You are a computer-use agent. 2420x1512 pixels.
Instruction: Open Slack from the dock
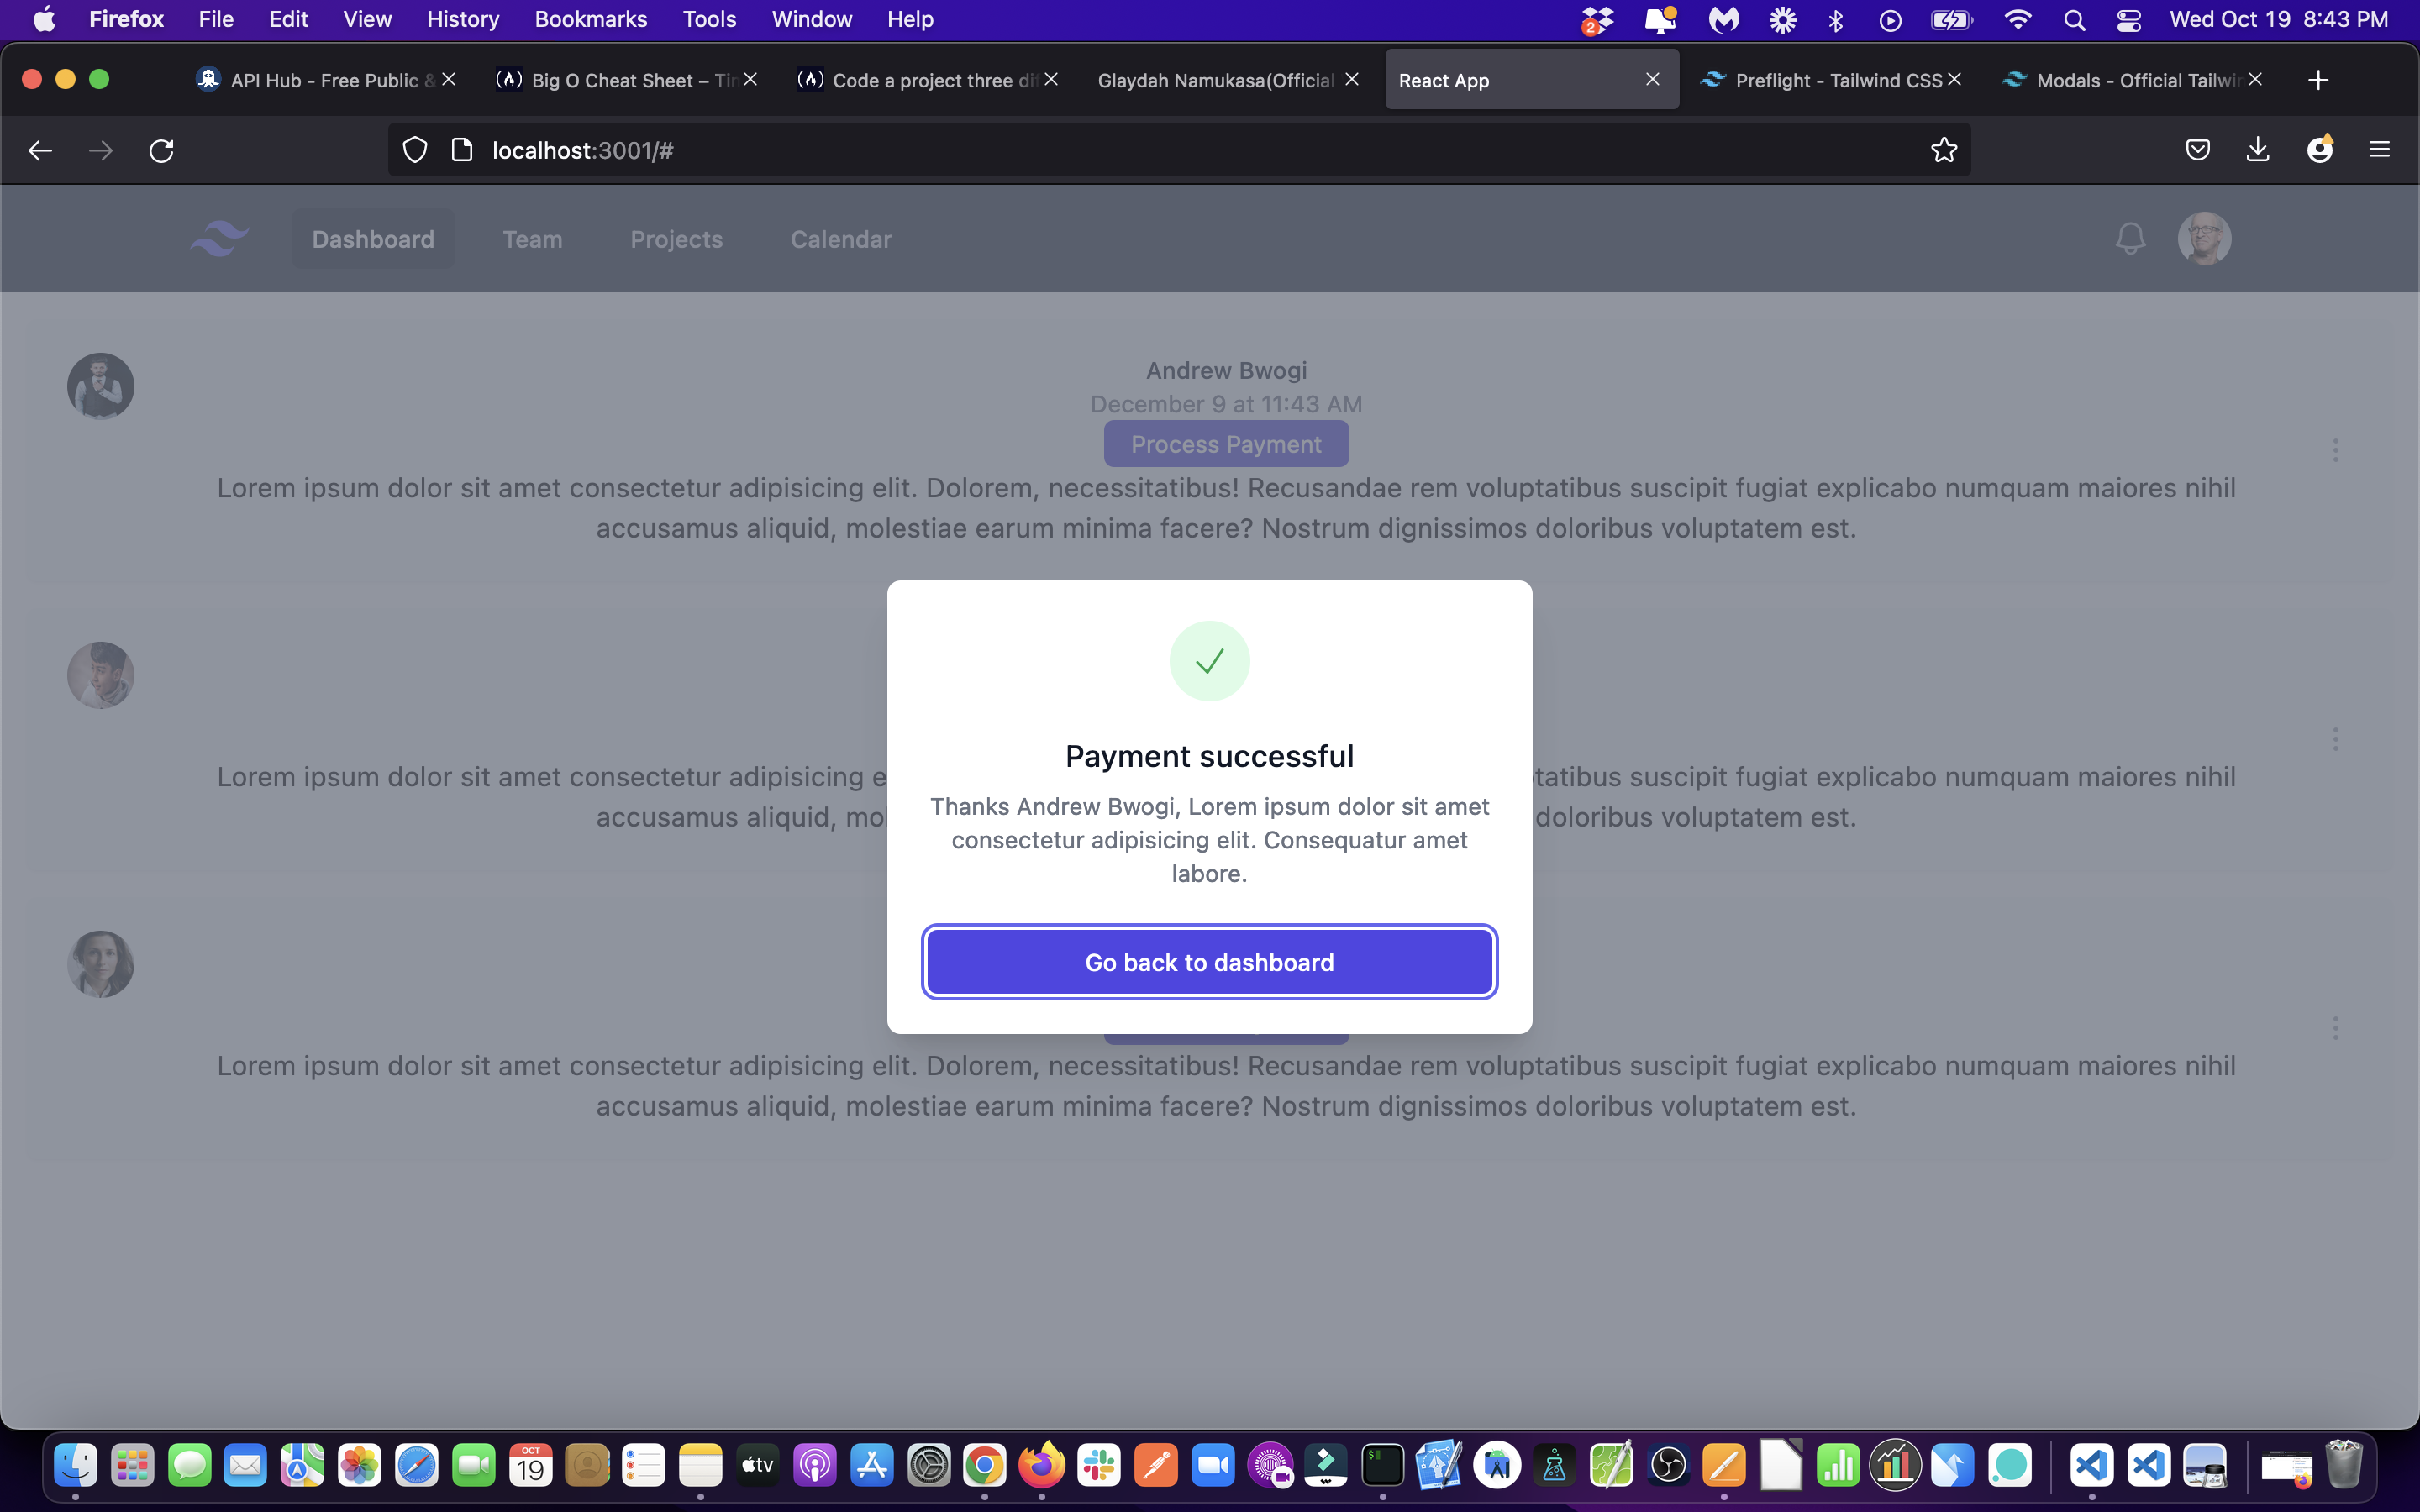1098,1466
